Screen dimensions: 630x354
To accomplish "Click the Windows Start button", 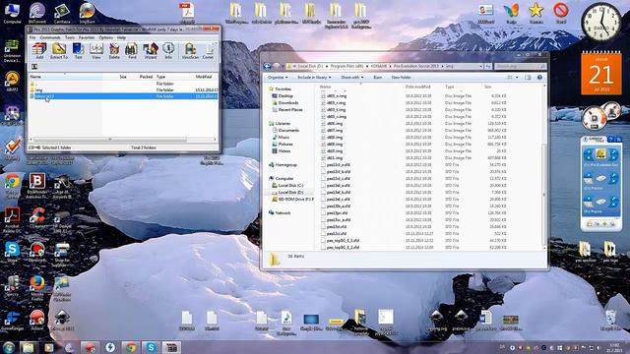I will (x=9, y=347).
